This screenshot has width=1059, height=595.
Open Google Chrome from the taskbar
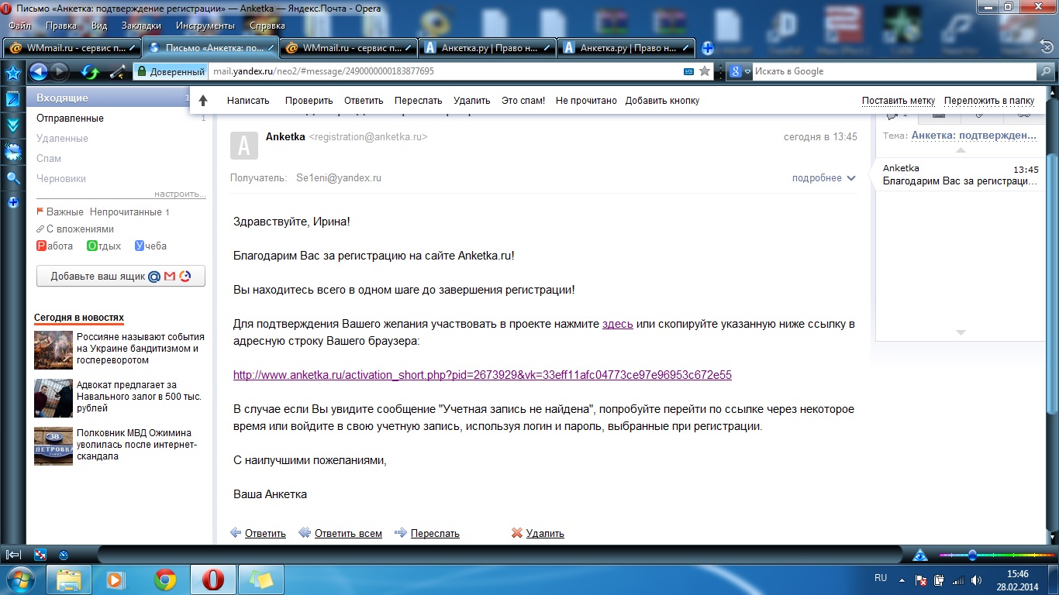165,580
